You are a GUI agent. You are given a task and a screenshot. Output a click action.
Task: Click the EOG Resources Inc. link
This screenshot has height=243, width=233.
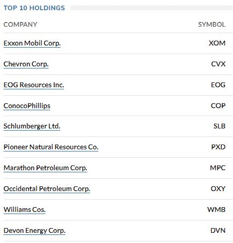click(34, 85)
